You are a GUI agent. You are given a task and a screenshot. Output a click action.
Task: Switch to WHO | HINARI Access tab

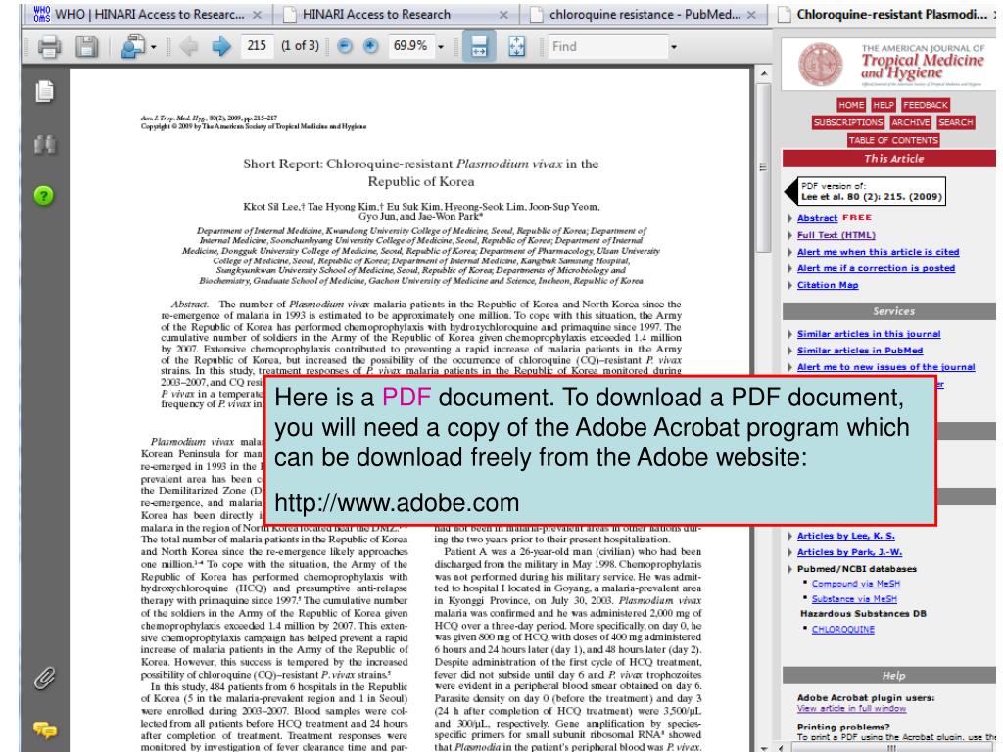coord(149,14)
